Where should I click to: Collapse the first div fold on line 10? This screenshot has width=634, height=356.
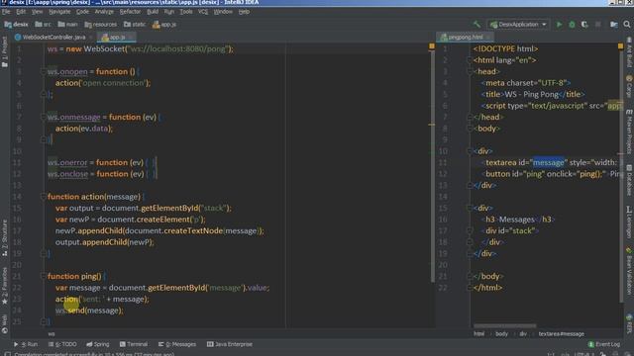point(470,151)
